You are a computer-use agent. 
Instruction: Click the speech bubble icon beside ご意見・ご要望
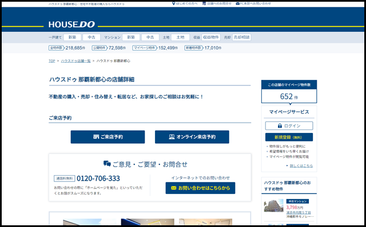107,164
